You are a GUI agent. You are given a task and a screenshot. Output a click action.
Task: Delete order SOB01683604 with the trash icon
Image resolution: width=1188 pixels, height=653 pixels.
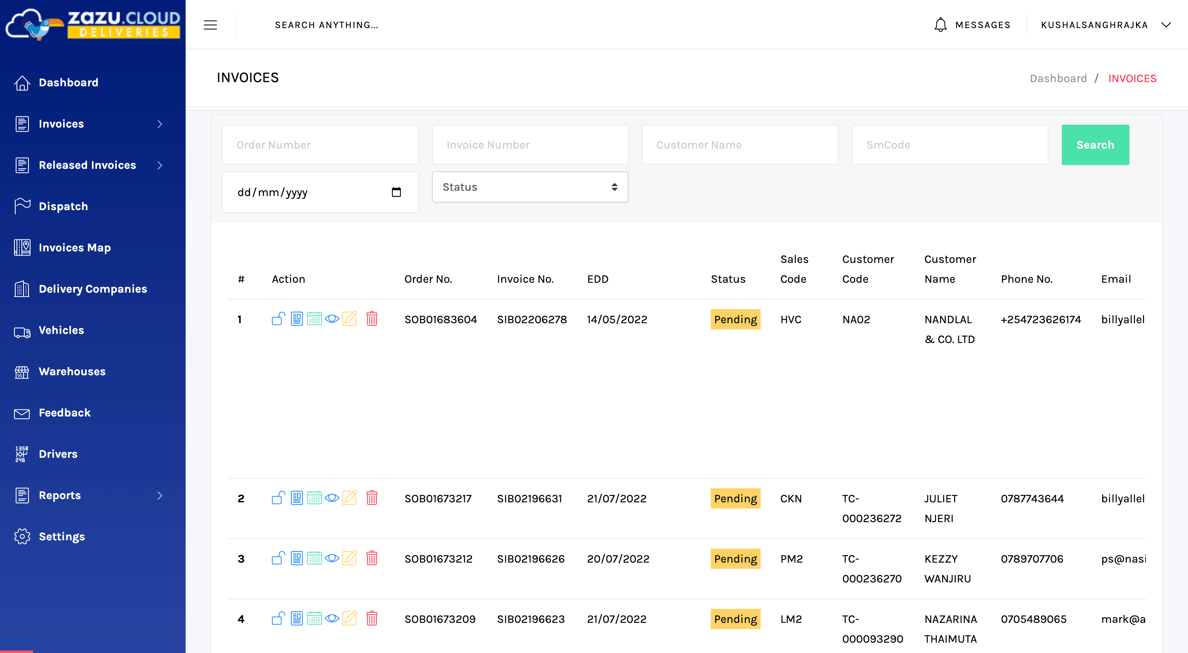click(372, 319)
